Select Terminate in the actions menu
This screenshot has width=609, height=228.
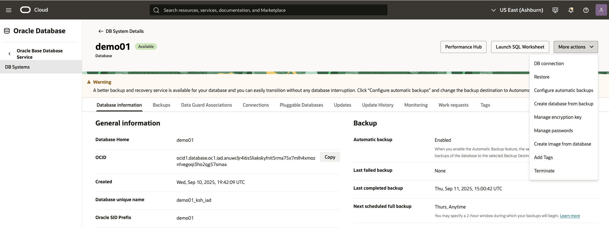click(544, 171)
